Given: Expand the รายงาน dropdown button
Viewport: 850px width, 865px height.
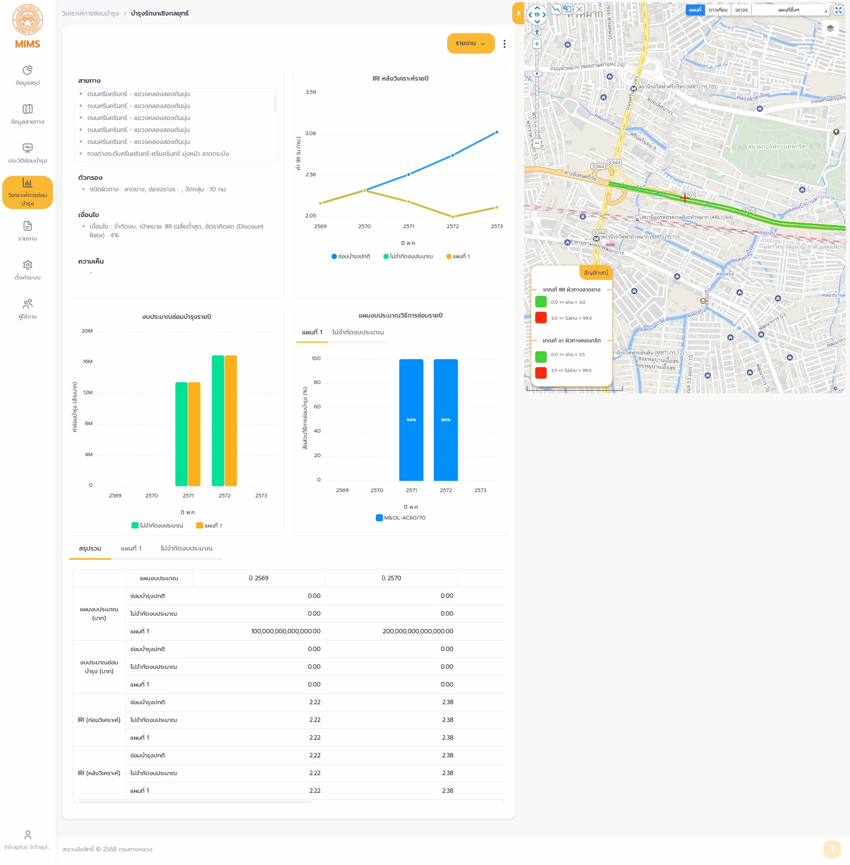Looking at the screenshot, I should [x=470, y=44].
